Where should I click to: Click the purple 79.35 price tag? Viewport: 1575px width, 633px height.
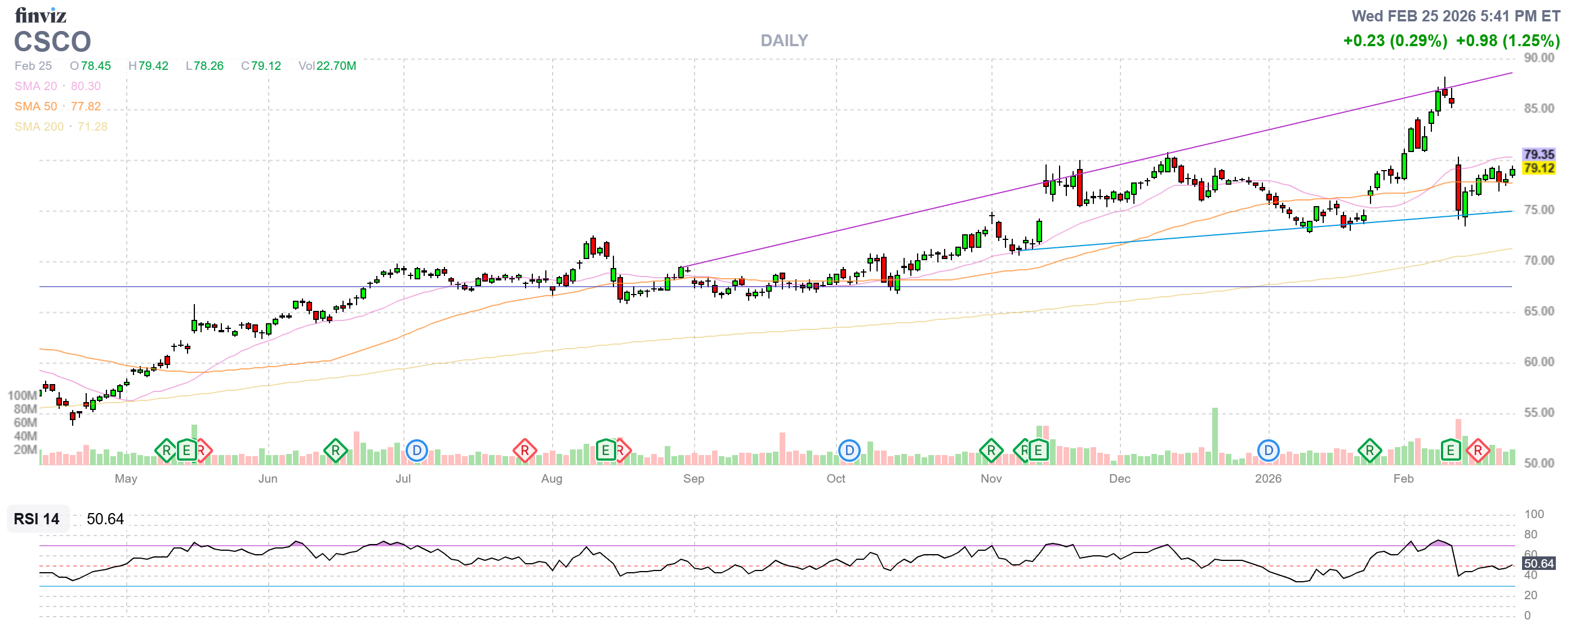(x=1538, y=154)
